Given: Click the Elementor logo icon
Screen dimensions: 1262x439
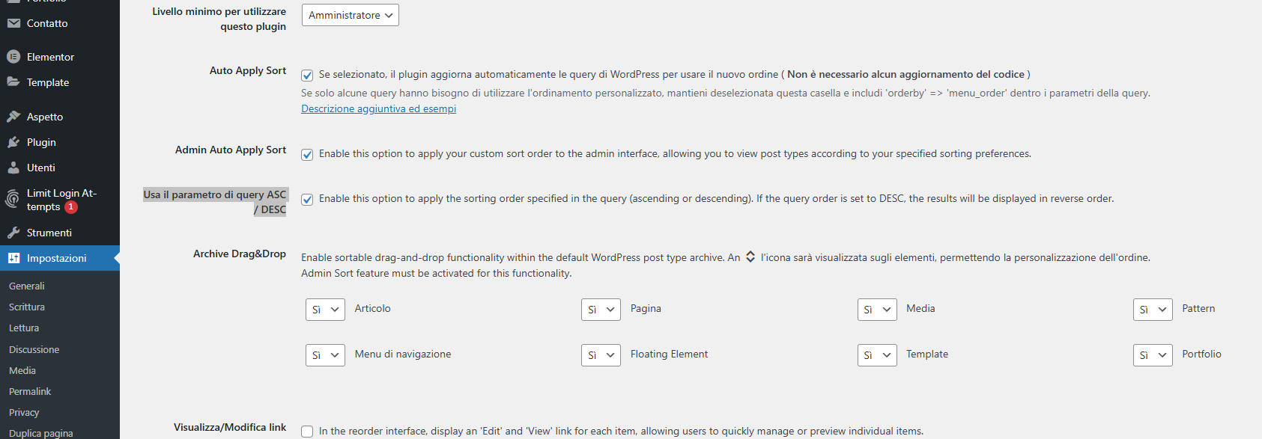Looking at the screenshot, I should click(13, 57).
